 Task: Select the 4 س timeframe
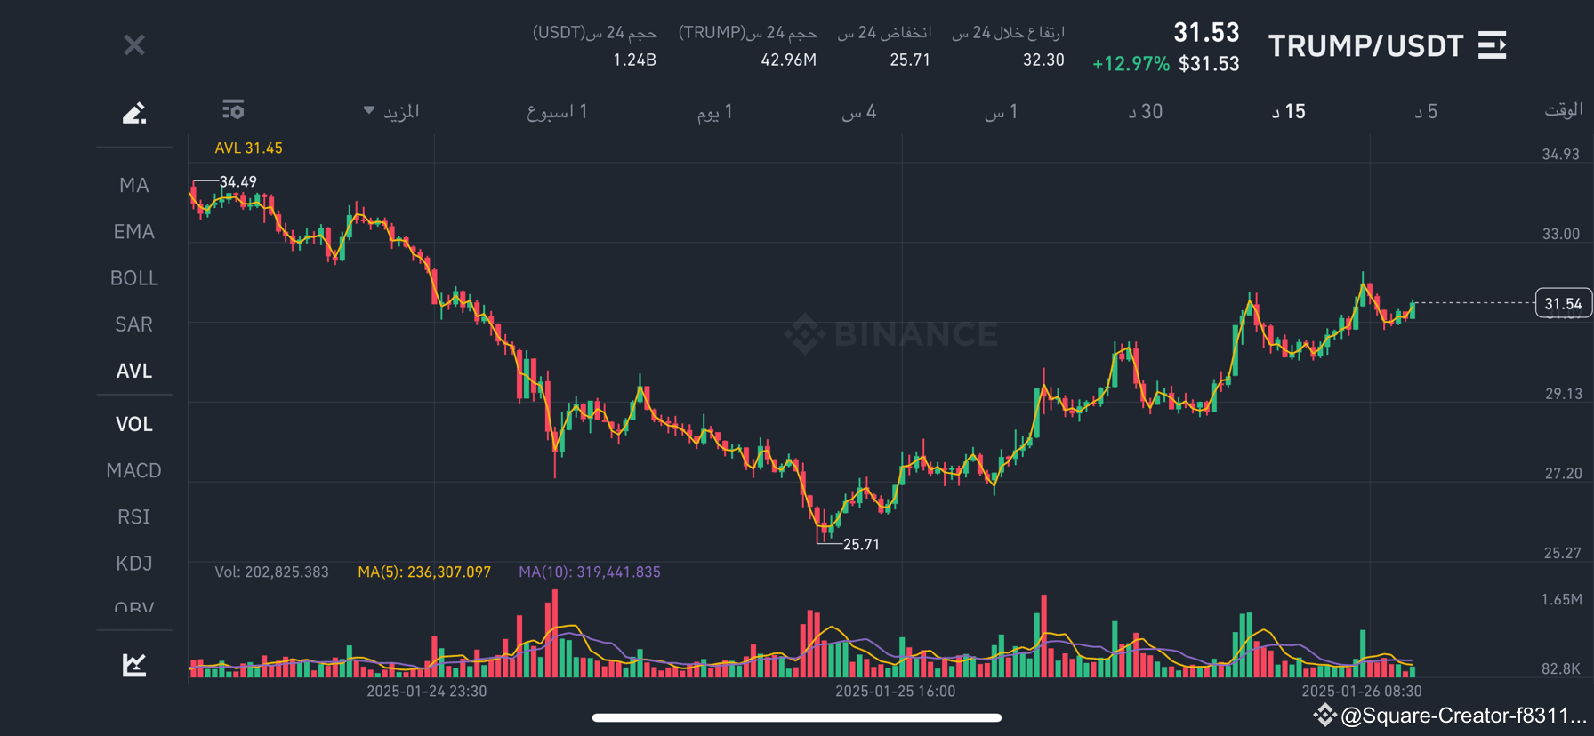click(x=858, y=110)
